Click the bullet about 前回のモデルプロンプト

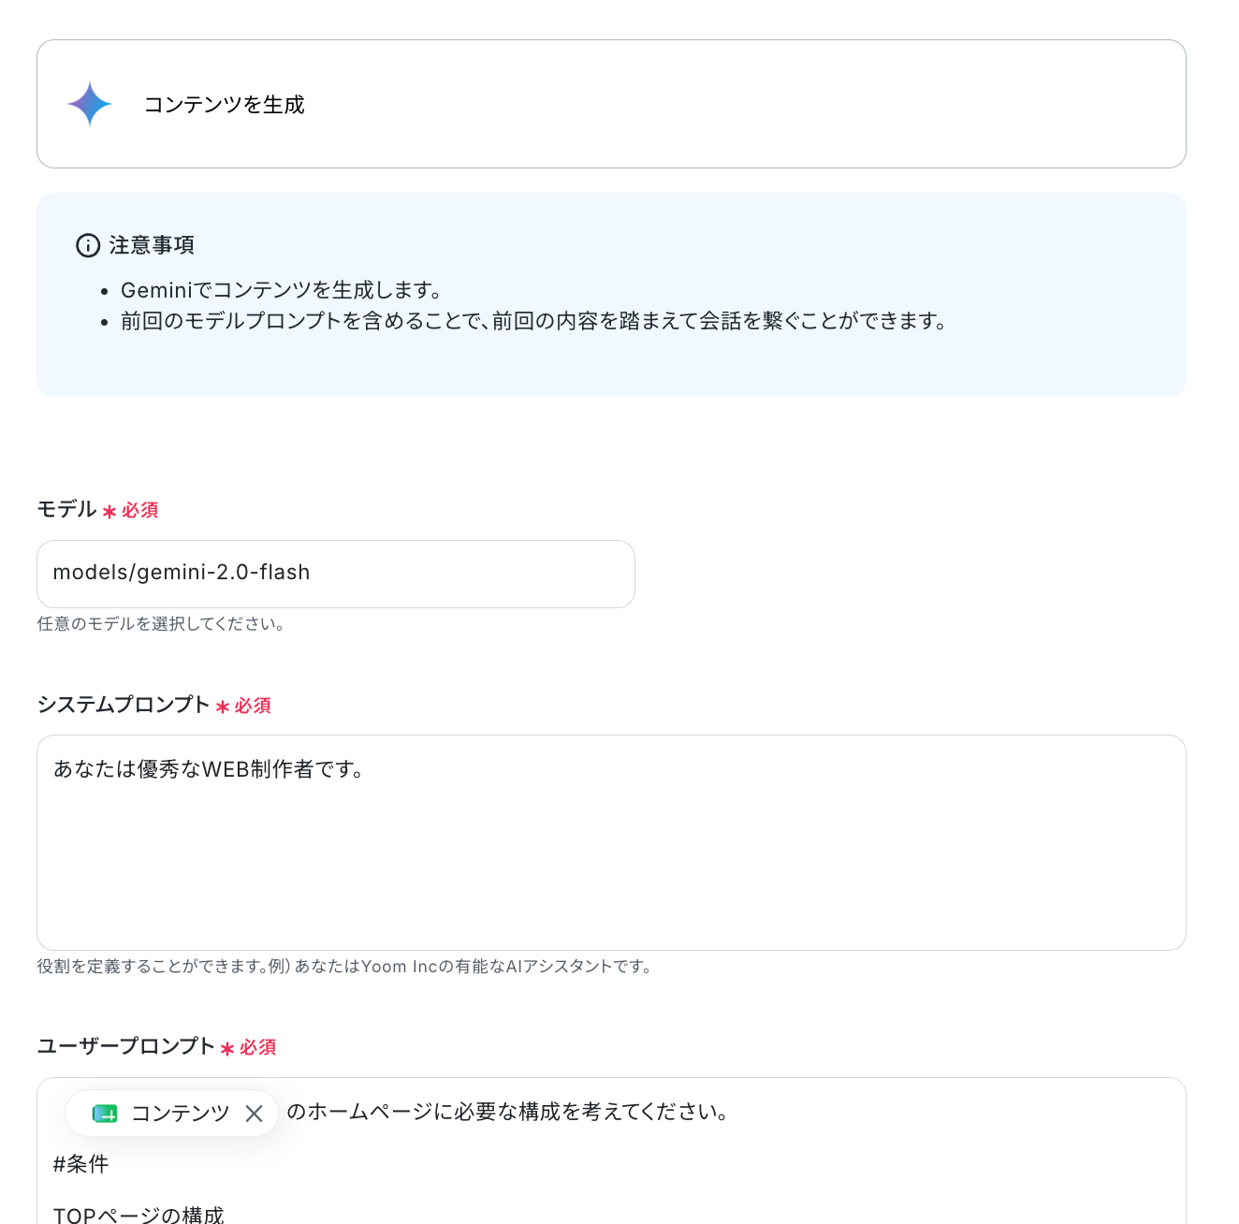pos(534,321)
